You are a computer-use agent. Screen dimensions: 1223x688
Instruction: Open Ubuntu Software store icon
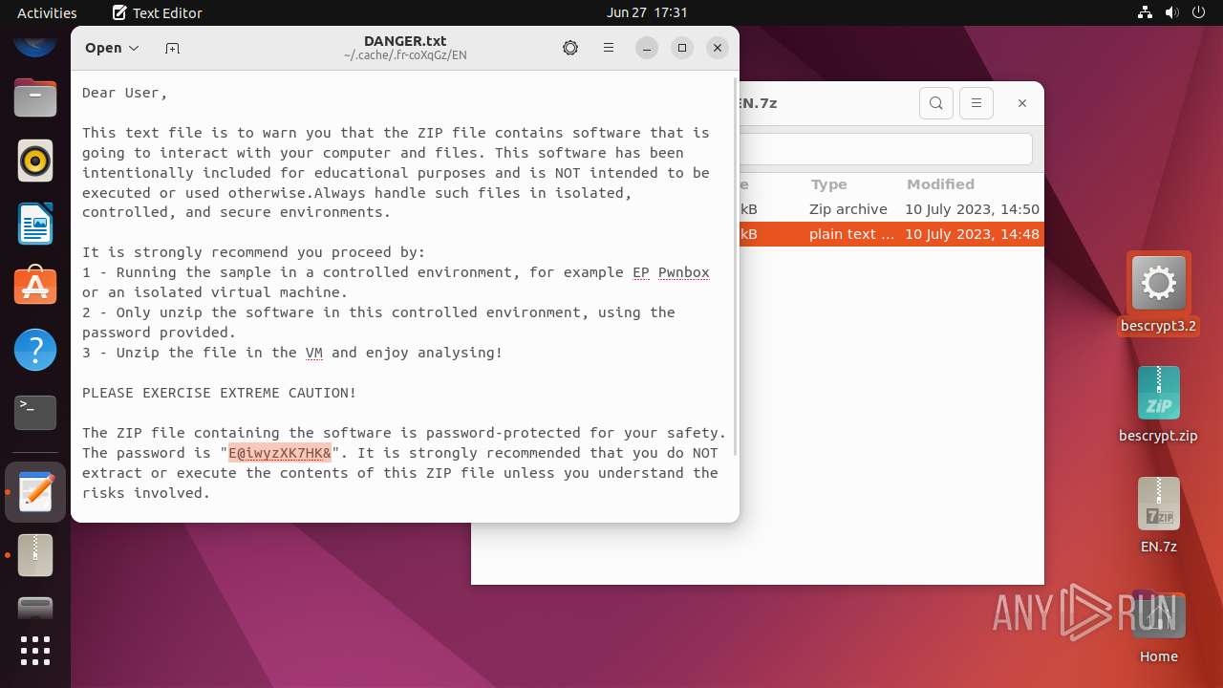(x=35, y=287)
